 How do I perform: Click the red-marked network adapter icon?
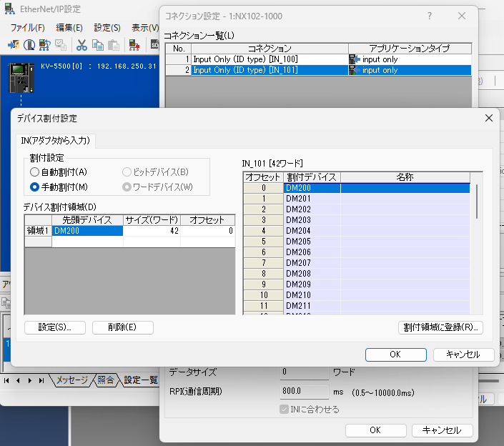click(134, 45)
